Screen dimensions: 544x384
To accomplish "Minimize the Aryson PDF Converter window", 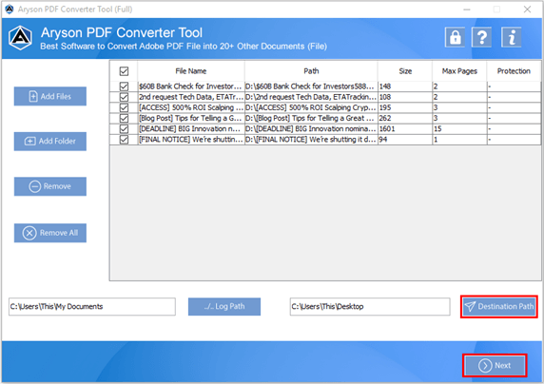I will click(467, 10).
